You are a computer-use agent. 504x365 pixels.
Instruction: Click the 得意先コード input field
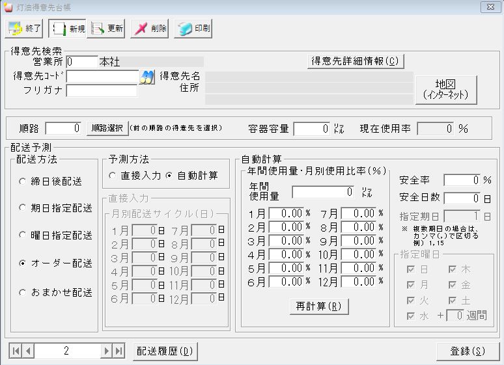point(102,77)
